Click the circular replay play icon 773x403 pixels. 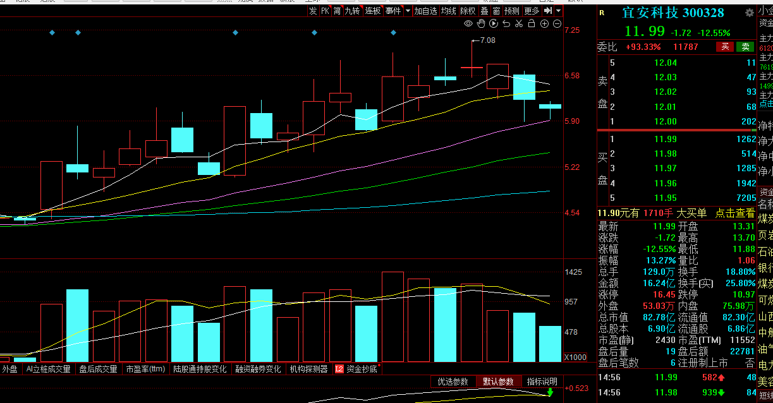tap(494, 24)
